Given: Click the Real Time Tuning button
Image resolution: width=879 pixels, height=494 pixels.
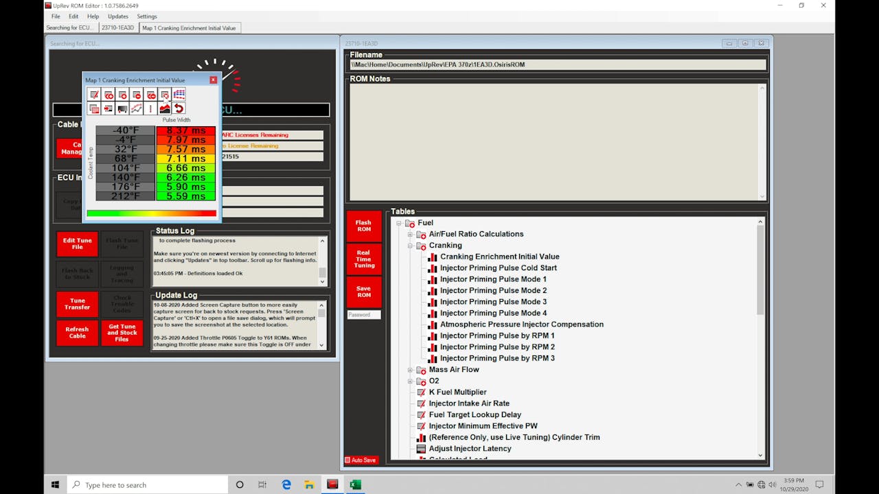Looking at the screenshot, I should pos(363,259).
